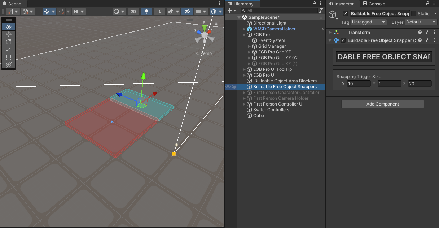This screenshot has height=228, width=439.
Task: Open the Scene view kebab menu
Action: click(220, 4)
